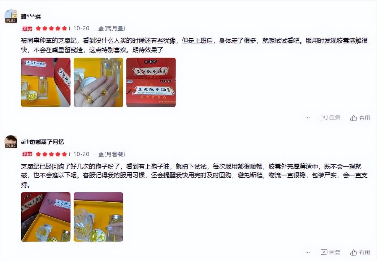The height and width of the screenshot is (261, 377).
Task: Open the second review's second product photo
Action: point(98,217)
